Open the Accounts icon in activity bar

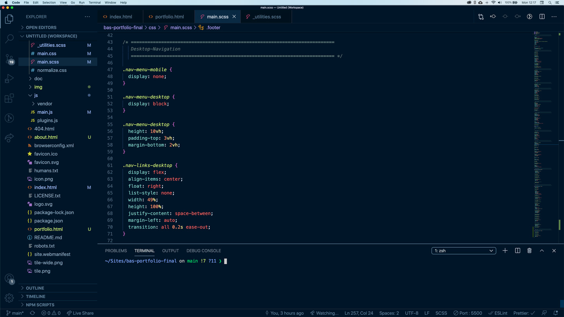(9, 279)
